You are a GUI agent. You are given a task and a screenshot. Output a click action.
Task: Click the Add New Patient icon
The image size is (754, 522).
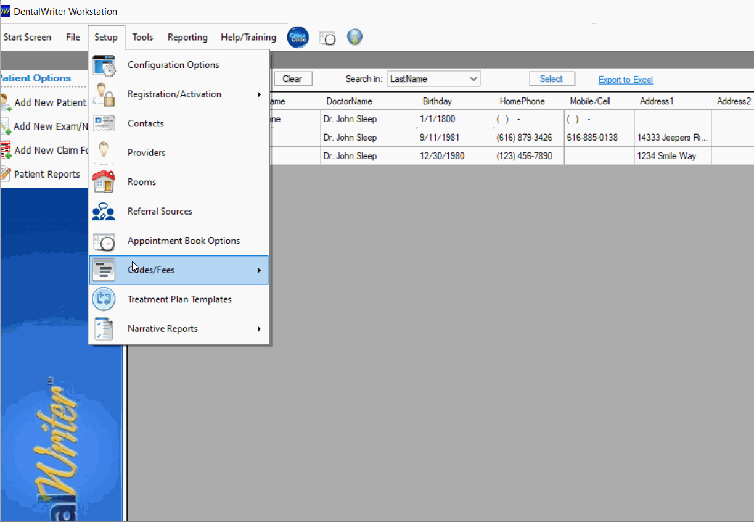6,102
